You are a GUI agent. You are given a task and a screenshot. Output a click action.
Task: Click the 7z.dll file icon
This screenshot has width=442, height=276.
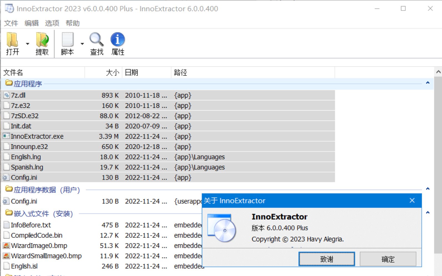pyautogui.click(x=6, y=95)
